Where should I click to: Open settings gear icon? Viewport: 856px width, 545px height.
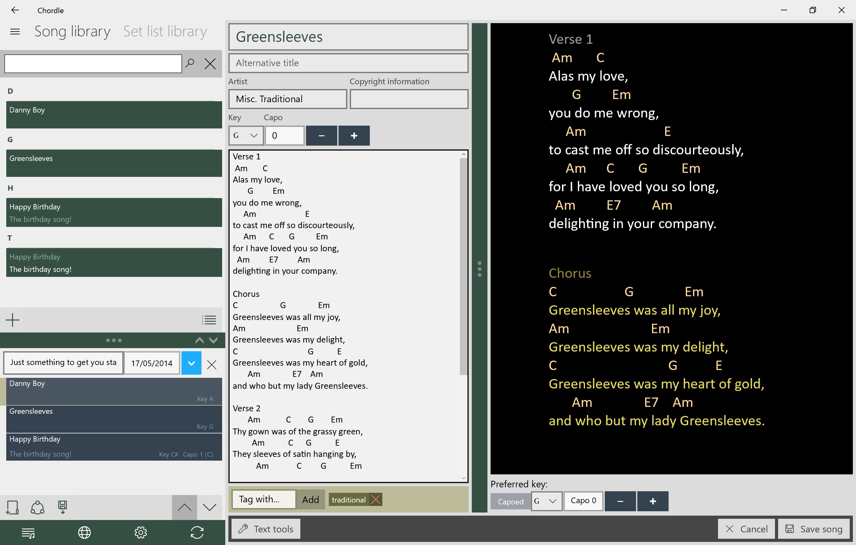coord(140,532)
